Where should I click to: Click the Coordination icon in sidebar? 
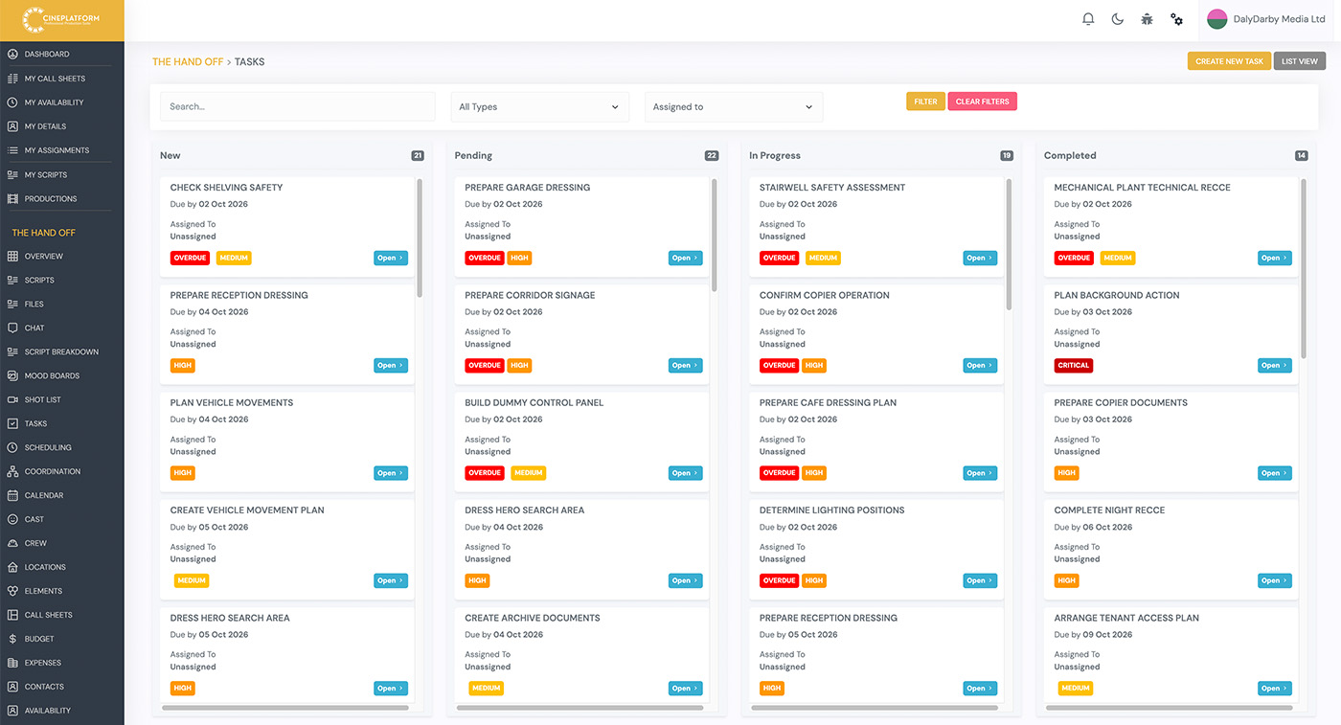coord(12,471)
